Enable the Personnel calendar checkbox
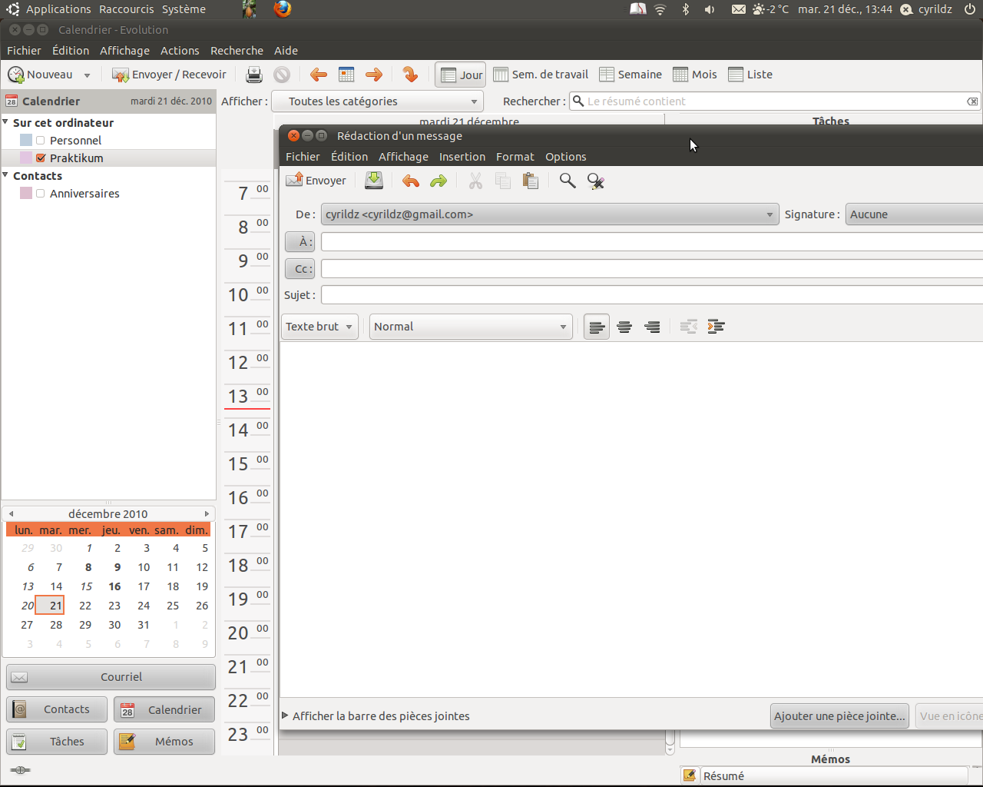The image size is (983, 787). (41, 141)
